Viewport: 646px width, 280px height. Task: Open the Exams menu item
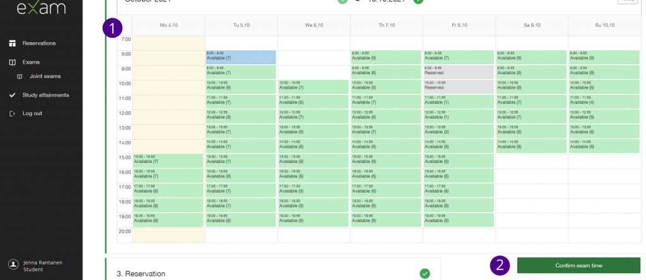pyautogui.click(x=31, y=63)
